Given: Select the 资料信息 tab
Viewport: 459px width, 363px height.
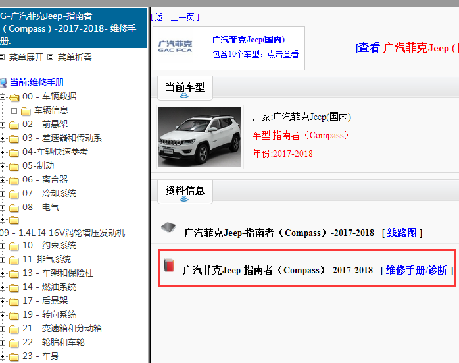Looking at the screenshot, I should [x=185, y=191].
